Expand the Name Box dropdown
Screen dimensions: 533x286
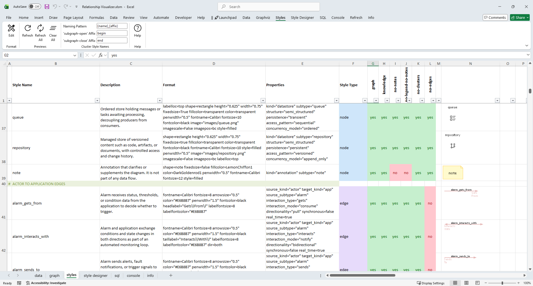coord(75,55)
